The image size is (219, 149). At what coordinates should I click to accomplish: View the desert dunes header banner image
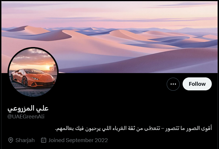pos(110,37)
